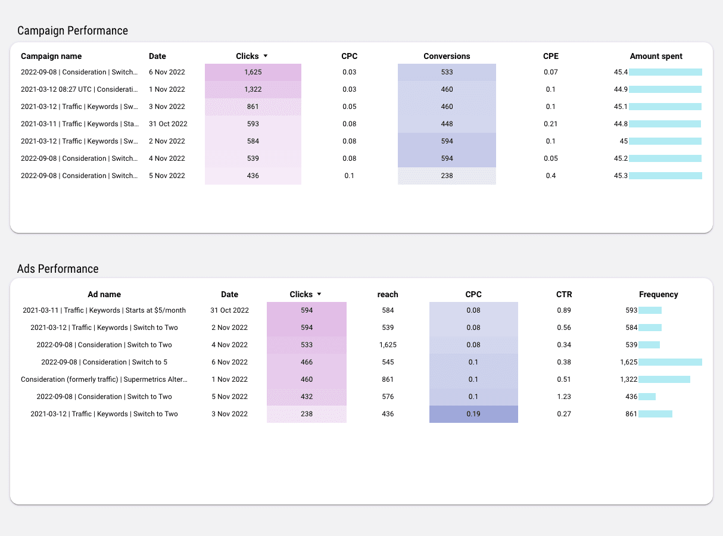Sort Campaign Performance by the Conversions column
Image resolution: width=723 pixels, height=536 pixels.
coord(447,56)
